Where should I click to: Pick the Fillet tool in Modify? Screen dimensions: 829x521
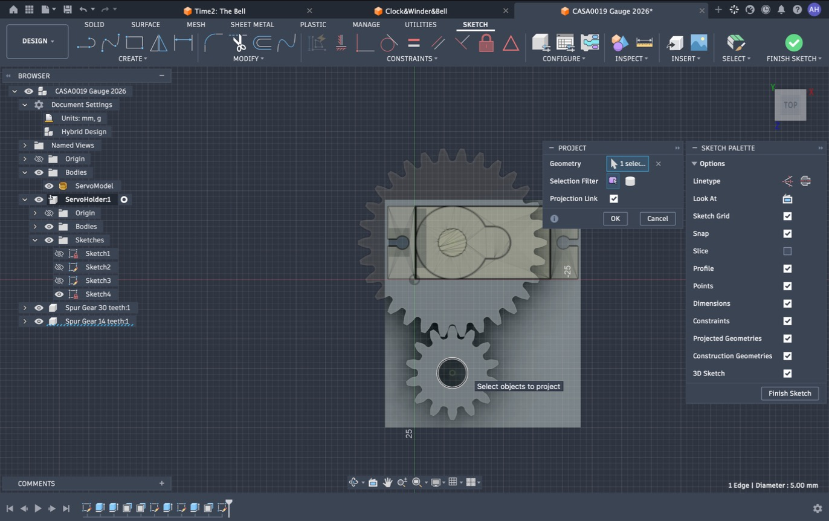(213, 43)
